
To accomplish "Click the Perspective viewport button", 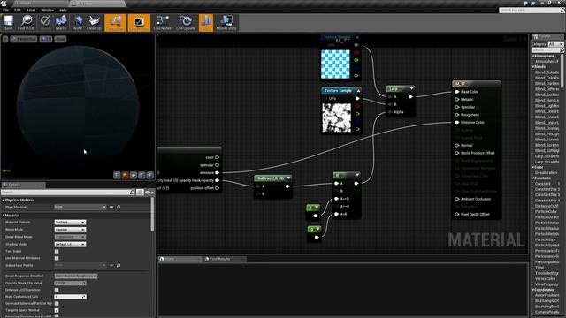I will (x=24, y=39).
